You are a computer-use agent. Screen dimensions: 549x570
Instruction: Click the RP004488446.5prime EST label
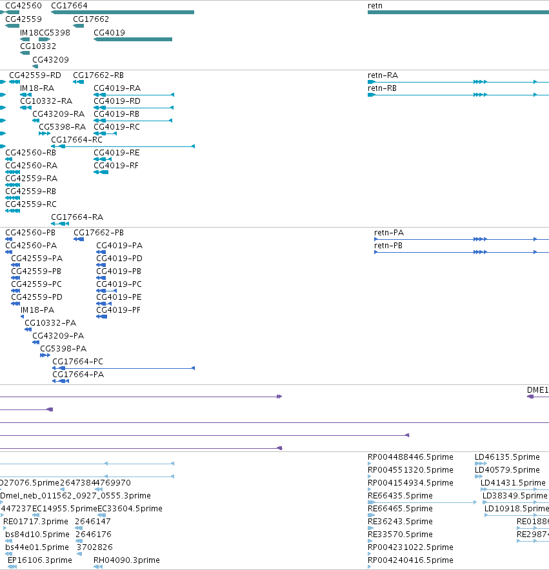pyautogui.click(x=410, y=457)
